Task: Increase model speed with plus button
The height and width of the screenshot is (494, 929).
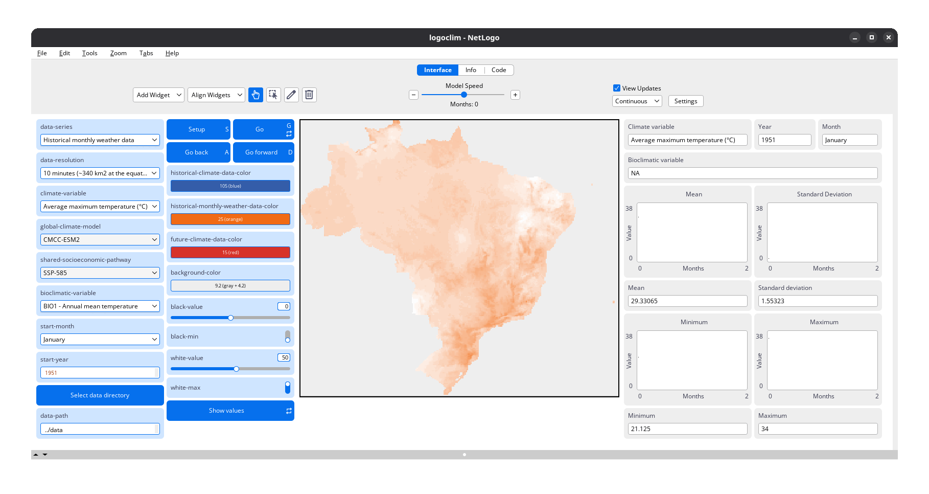Action: coord(515,95)
